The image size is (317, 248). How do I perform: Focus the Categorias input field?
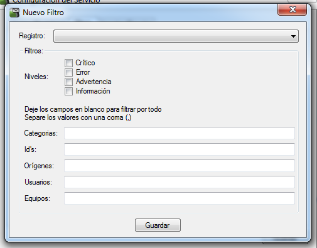pos(180,133)
